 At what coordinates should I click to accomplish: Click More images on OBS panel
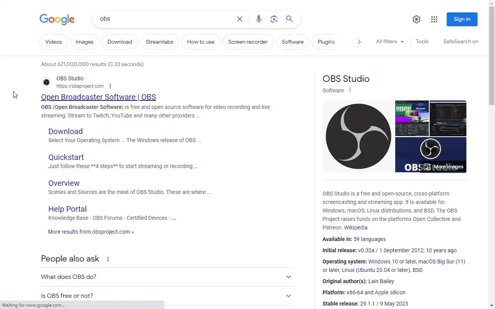[x=443, y=167]
